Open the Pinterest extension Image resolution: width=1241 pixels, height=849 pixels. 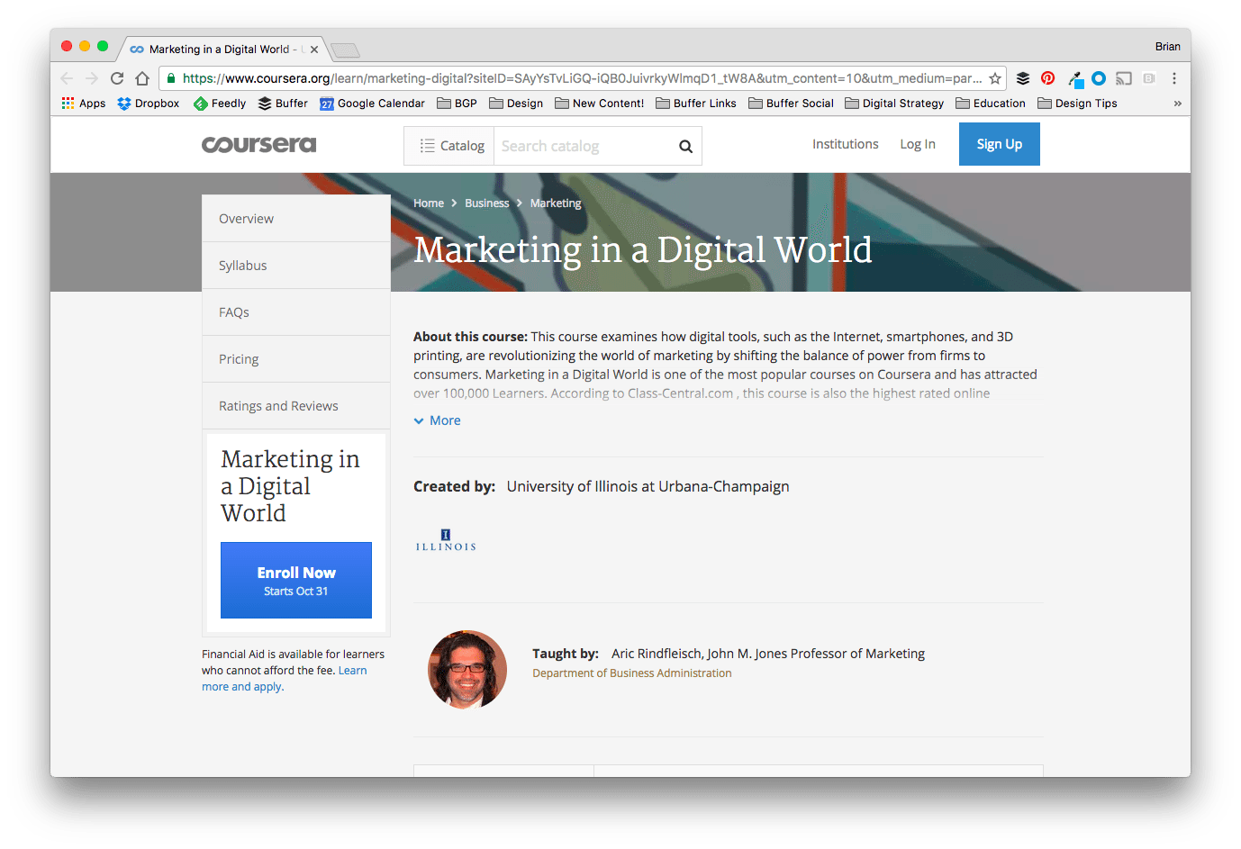(x=1047, y=77)
